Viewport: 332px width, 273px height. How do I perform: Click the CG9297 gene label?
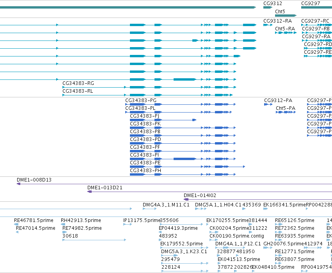(x=311, y=4)
